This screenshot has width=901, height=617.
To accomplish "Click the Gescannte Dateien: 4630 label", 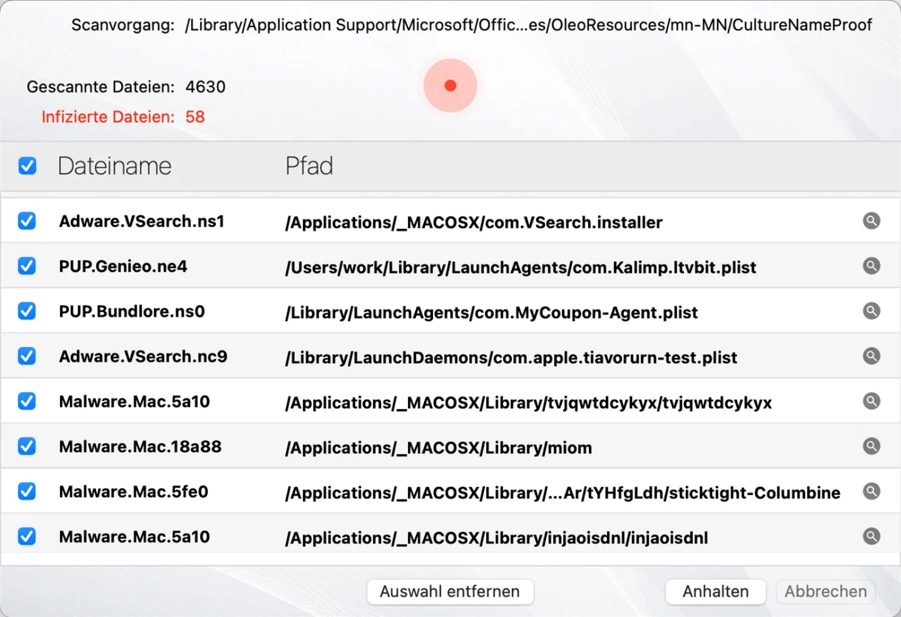I will (126, 86).
